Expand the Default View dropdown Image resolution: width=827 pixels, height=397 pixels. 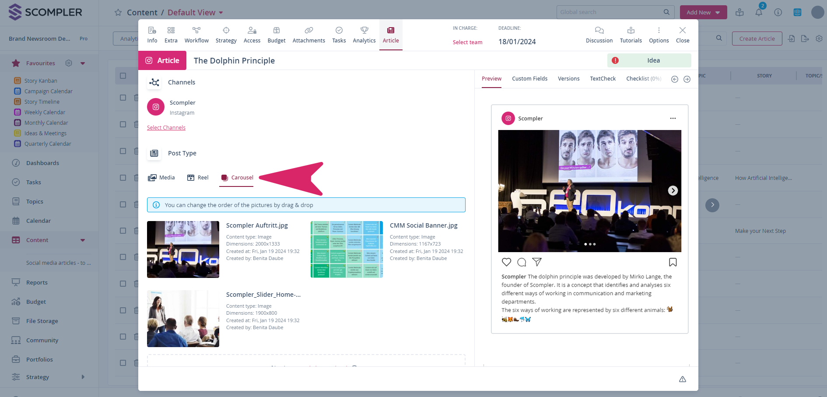click(x=221, y=13)
